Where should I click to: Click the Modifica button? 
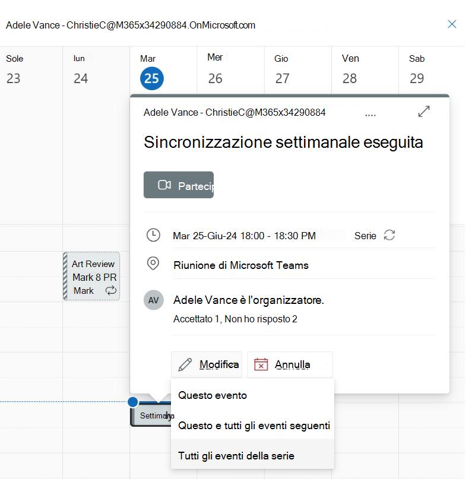(x=207, y=364)
